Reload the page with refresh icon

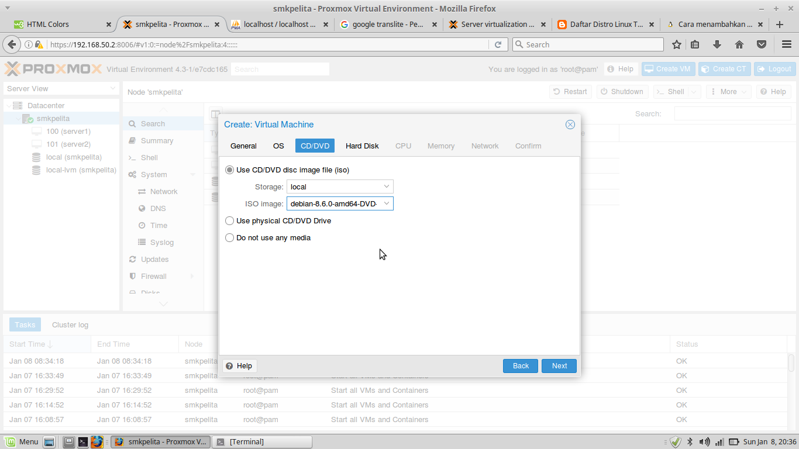coord(498,44)
